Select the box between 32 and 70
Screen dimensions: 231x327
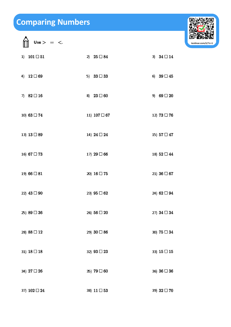coord(166,291)
